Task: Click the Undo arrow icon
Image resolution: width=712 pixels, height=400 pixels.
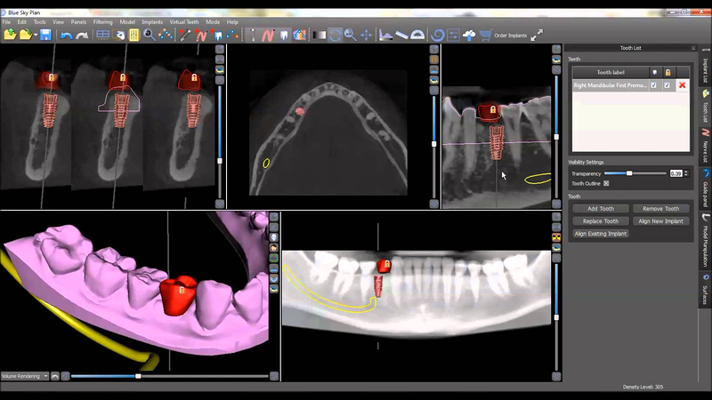Action: (x=66, y=35)
